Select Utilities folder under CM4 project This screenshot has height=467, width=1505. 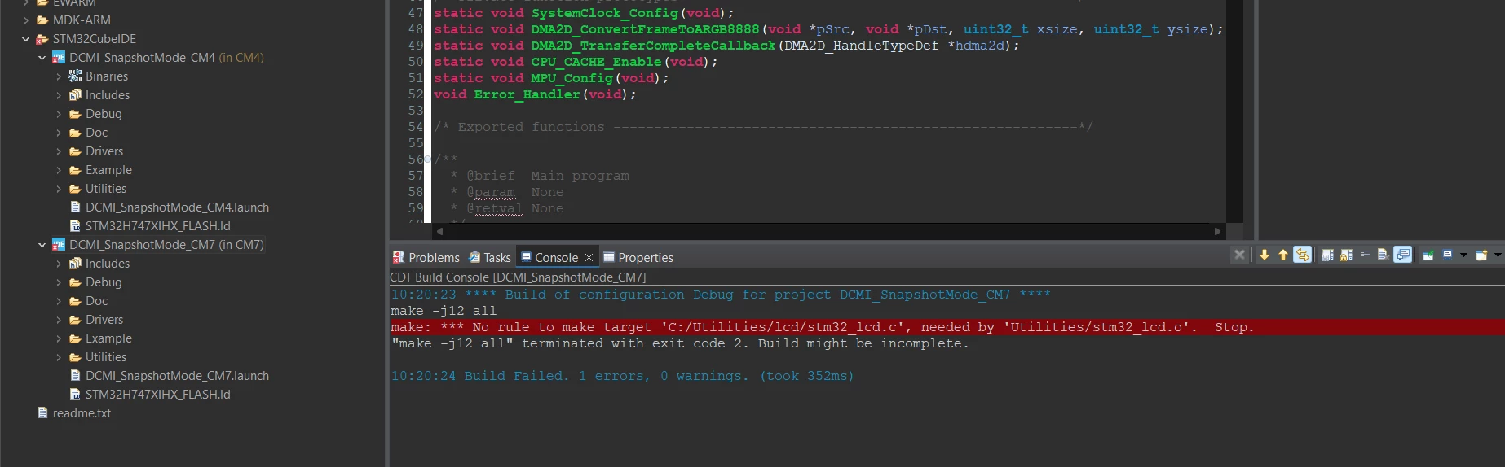(x=106, y=188)
